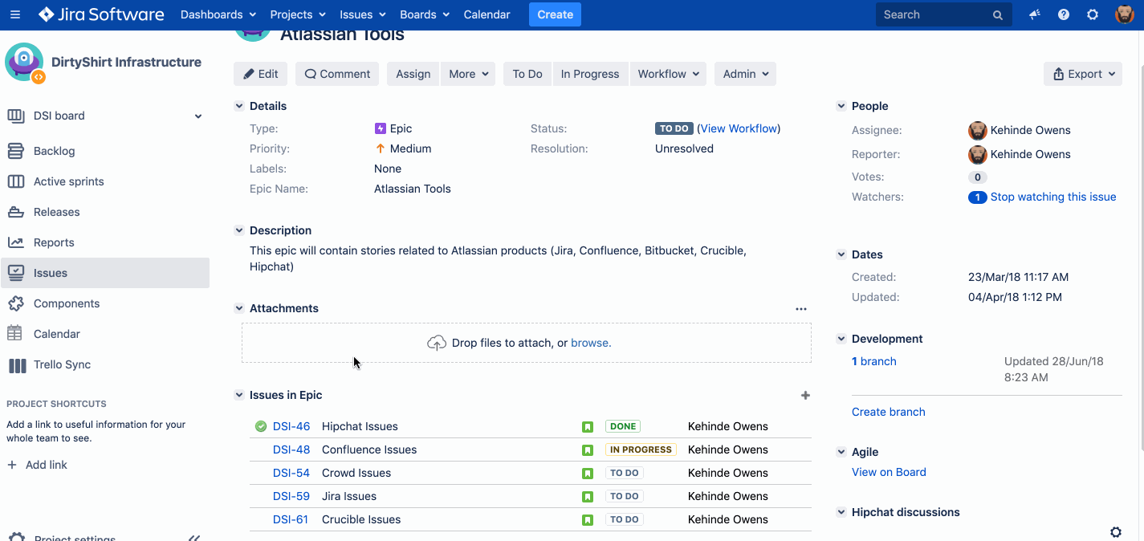Collapse the Hipchat discussions section
This screenshot has width=1144, height=541.
[841, 512]
